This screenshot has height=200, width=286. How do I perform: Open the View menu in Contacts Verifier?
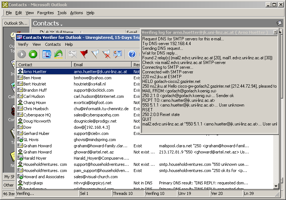(x=36, y=44)
